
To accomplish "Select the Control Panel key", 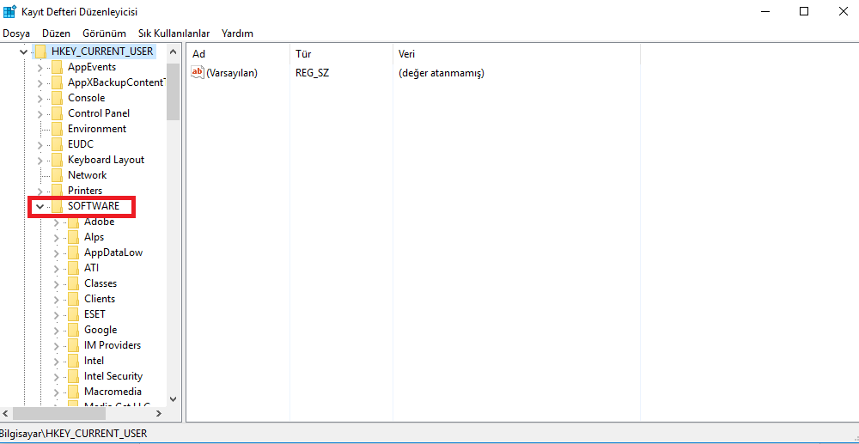I will [99, 113].
